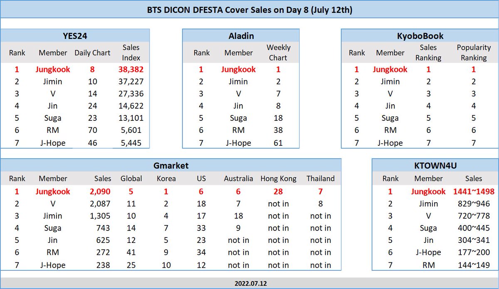Click the Hong Kong column header in Gmarket
Viewport: 499px width, 289px height.
pyautogui.click(x=278, y=179)
